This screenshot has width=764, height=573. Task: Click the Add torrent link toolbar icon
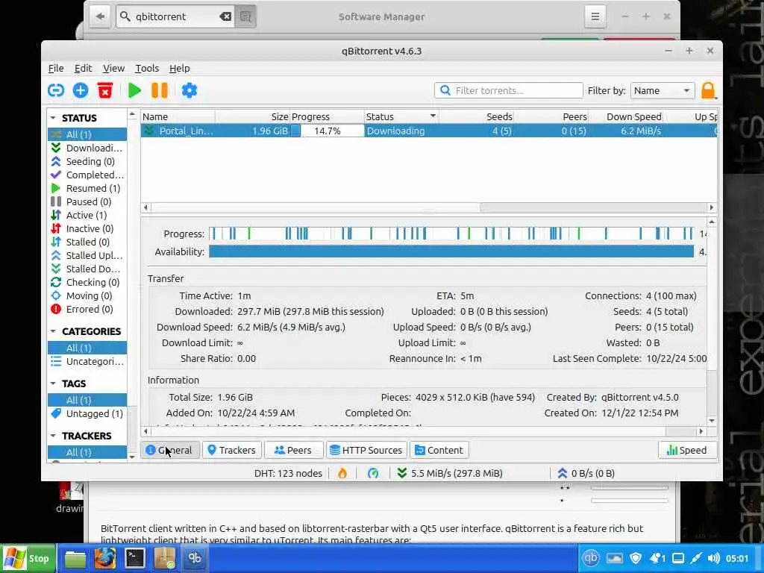56,90
